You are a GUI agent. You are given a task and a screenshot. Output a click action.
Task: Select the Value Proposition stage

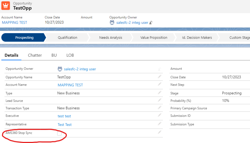(x=153, y=38)
